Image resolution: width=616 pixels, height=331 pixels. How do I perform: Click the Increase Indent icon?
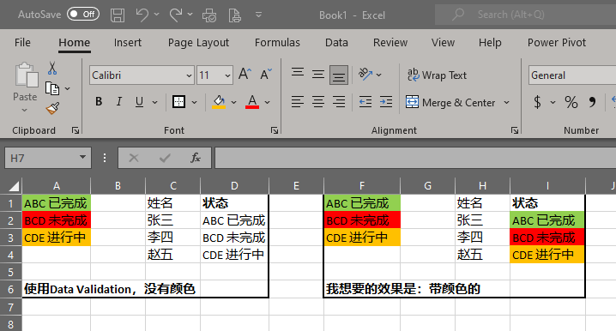tap(386, 102)
